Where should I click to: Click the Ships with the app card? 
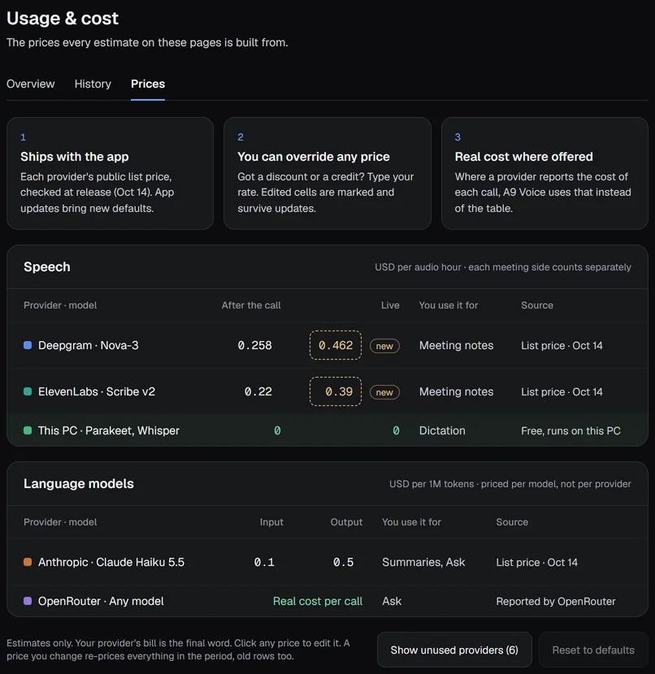[110, 173]
